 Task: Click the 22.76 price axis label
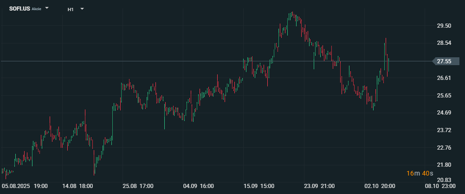444,148
